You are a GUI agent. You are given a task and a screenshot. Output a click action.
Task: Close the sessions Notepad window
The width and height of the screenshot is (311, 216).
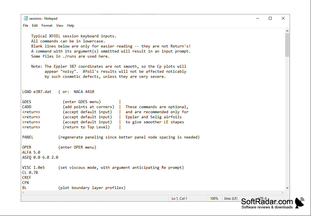point(283,19)
